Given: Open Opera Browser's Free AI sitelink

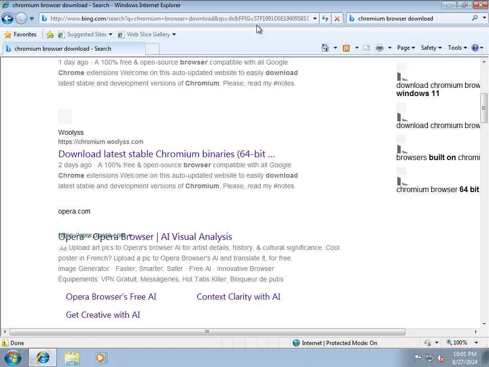Looking at the screenshot, I should coord(111,296).
